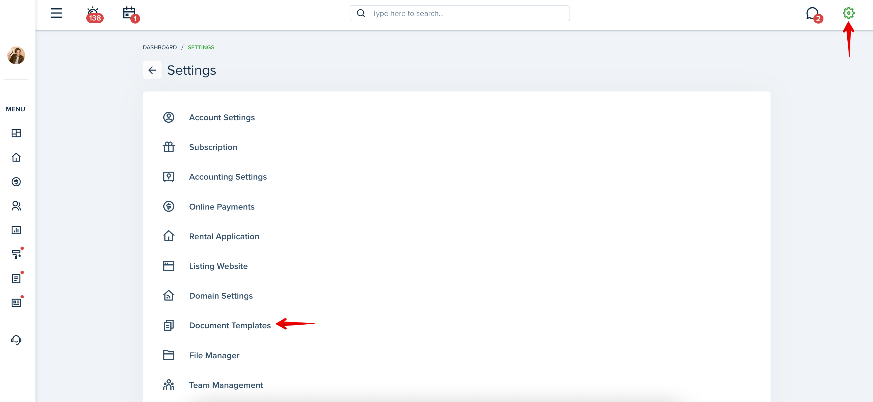This screenshot has width=873, height=402.
Task: Open the calendar icon with 1 badge
Action: [x=131, y=14]
